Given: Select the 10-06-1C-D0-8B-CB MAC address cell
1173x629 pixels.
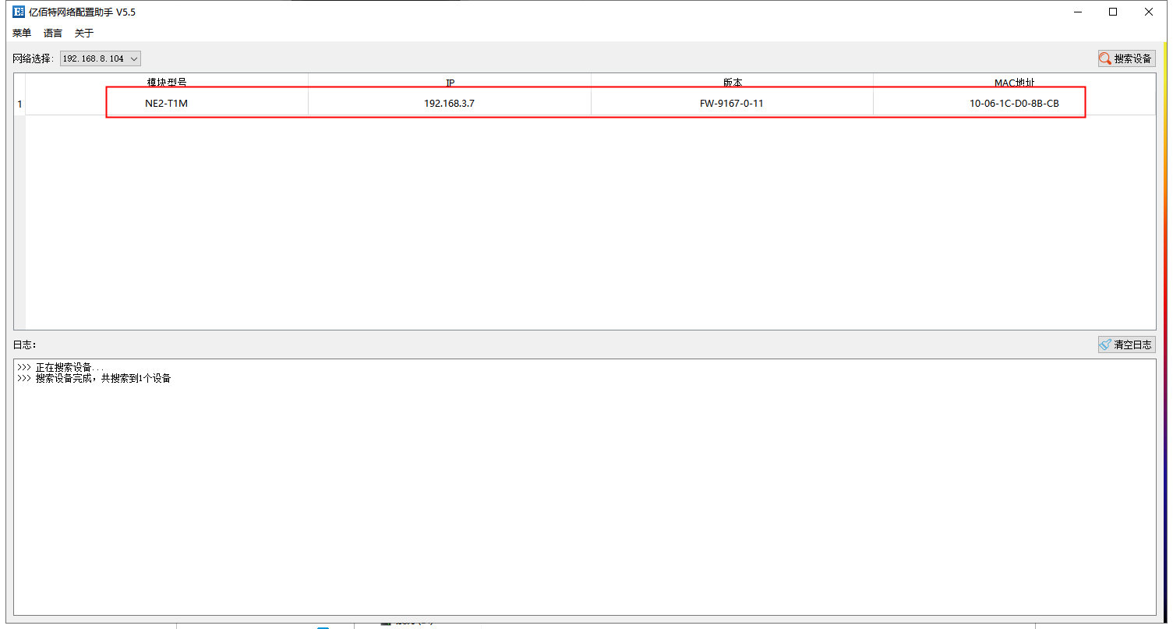Looking at the screenshot, I should pos(1014,103).
